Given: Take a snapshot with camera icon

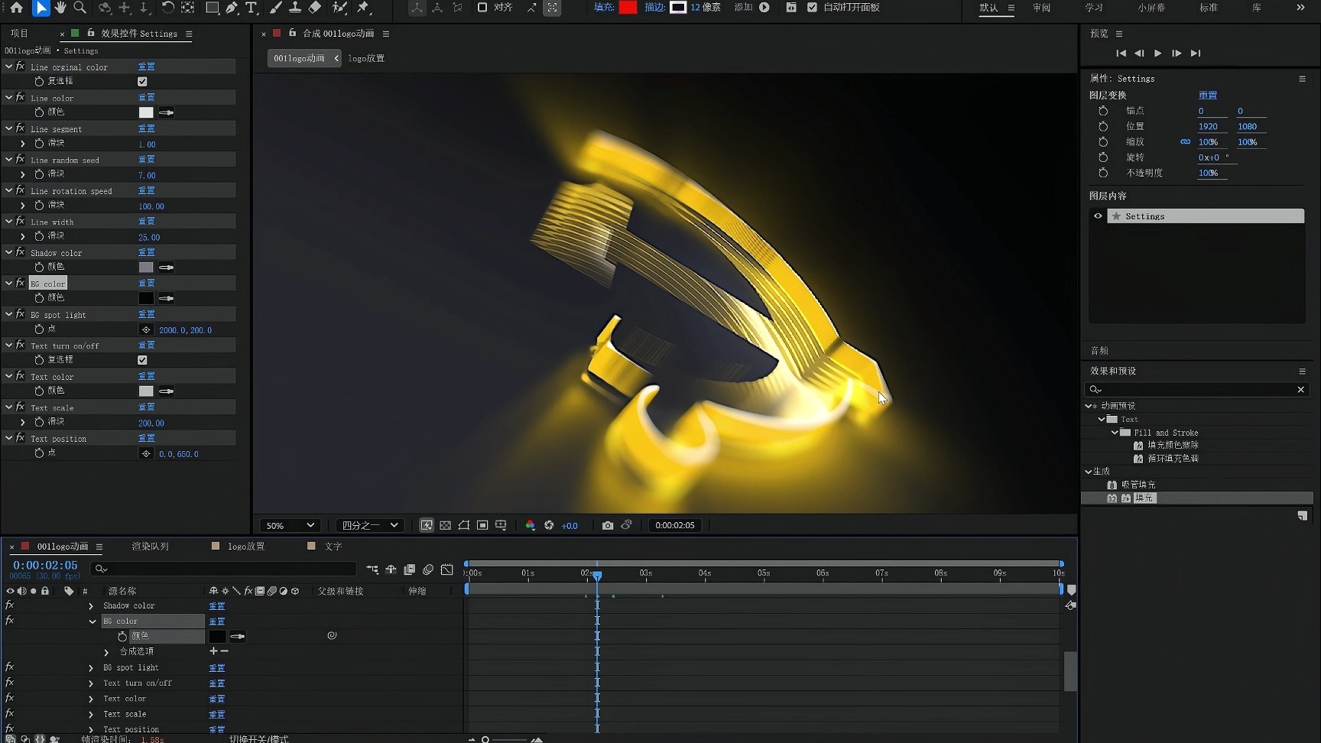Looking at the screenshot, I should tap(607, 525).
